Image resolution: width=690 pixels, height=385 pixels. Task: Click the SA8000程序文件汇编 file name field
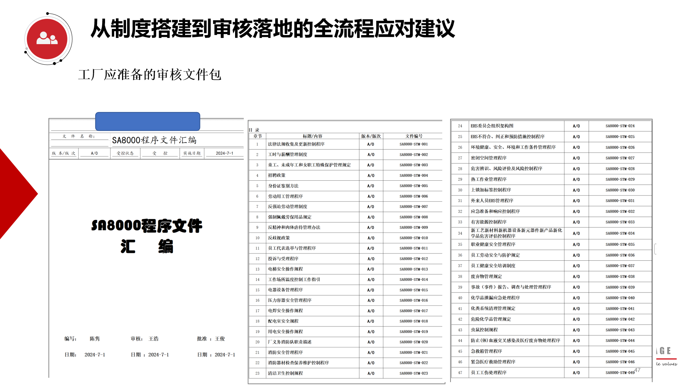(154, 140)
